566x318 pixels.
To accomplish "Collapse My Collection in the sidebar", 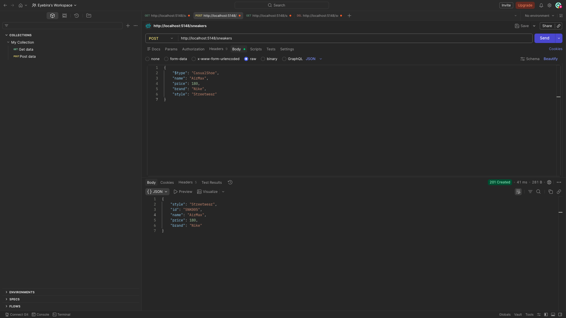I will point(8,42).
